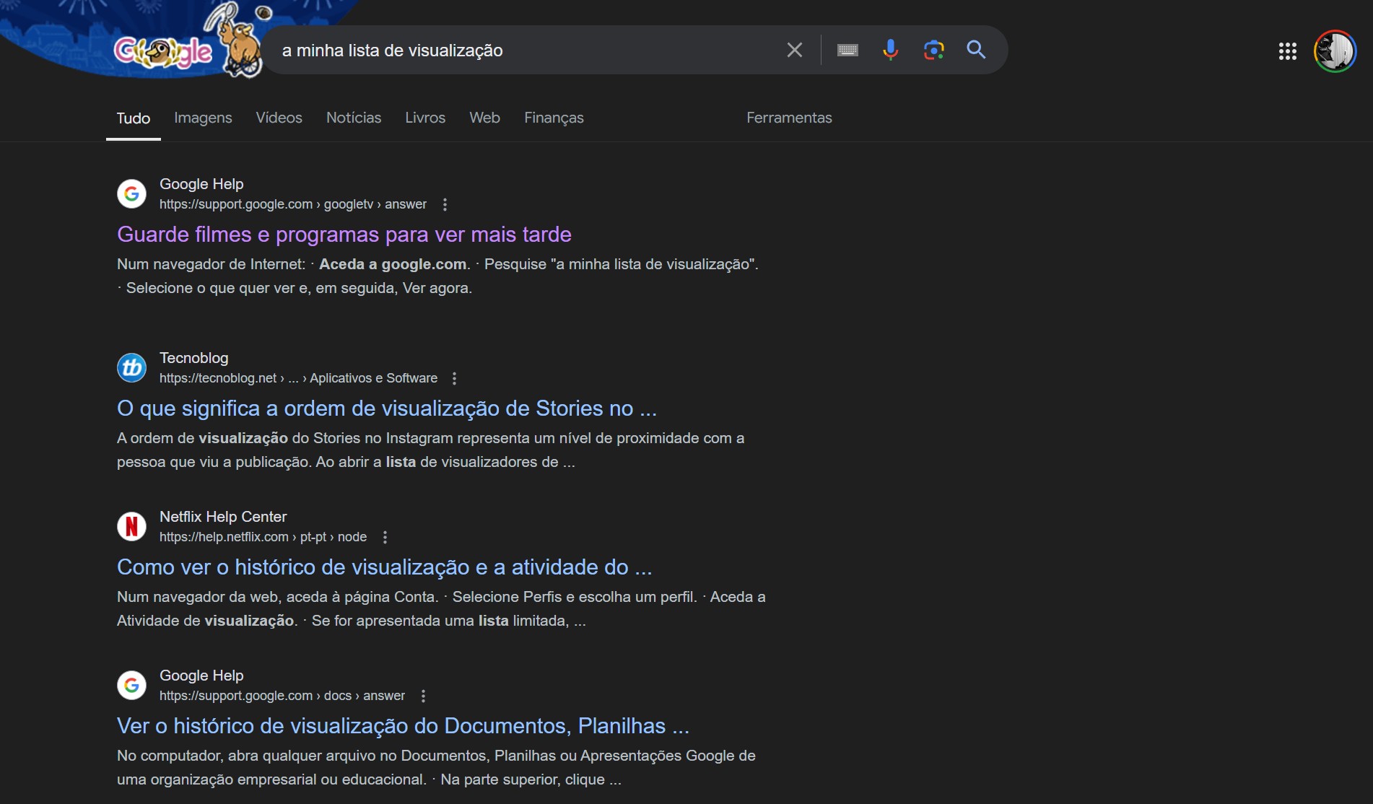
Task: Open more options for Tecnoblog result
Action: 454,378
